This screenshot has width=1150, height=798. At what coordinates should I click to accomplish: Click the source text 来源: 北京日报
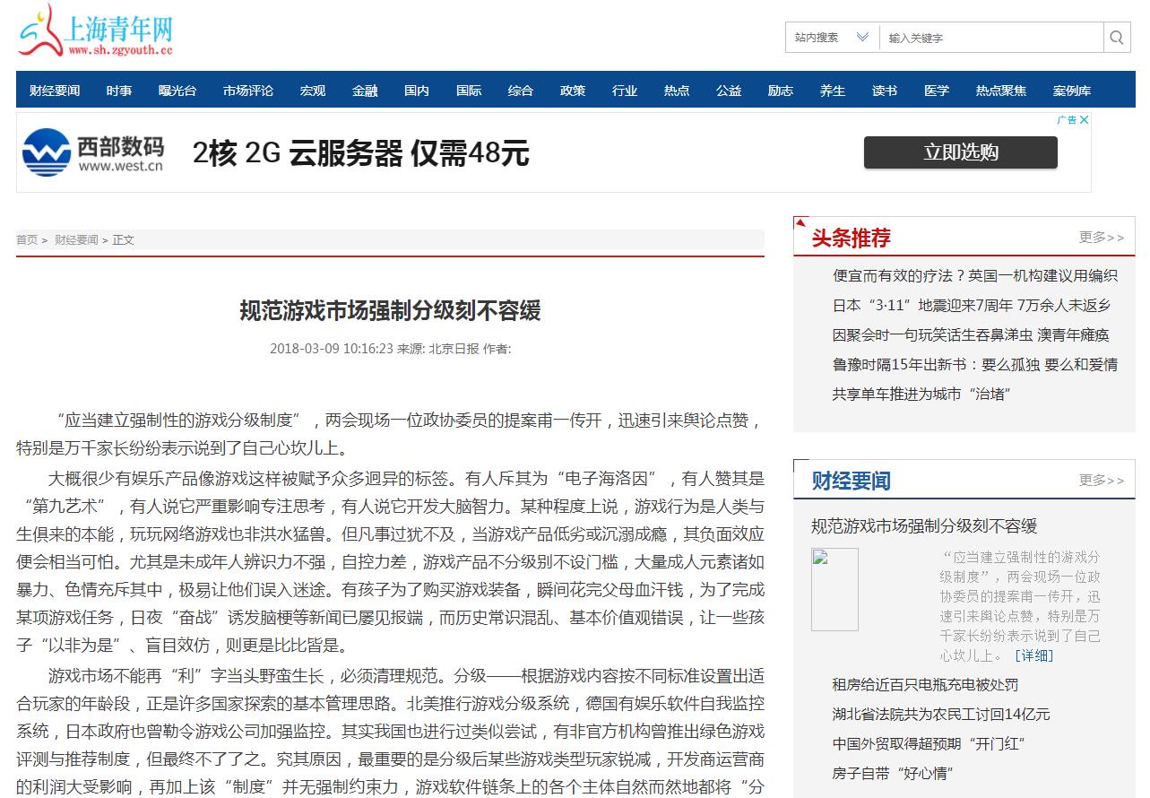tap(438, 349)
